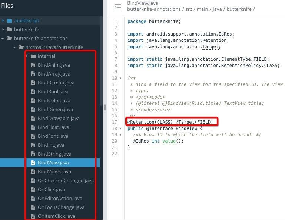Click the BindDimen.java file icon
The image size is (285, 220).
33,110
